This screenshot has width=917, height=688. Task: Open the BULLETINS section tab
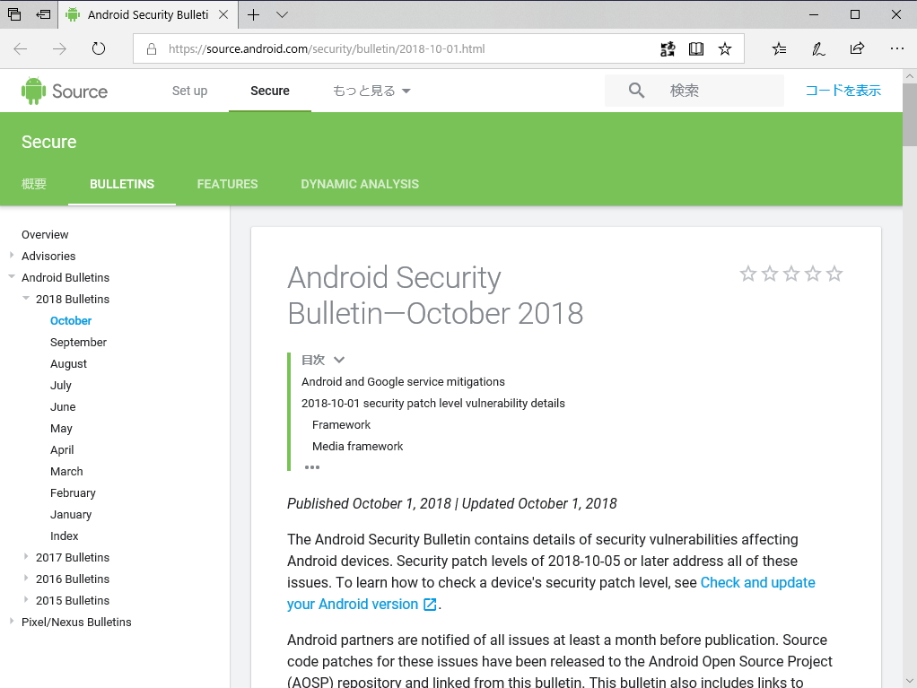121,184
